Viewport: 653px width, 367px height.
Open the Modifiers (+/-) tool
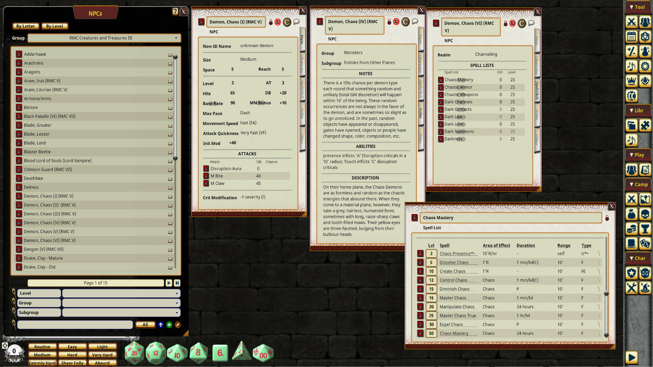[x=632, y=51]
